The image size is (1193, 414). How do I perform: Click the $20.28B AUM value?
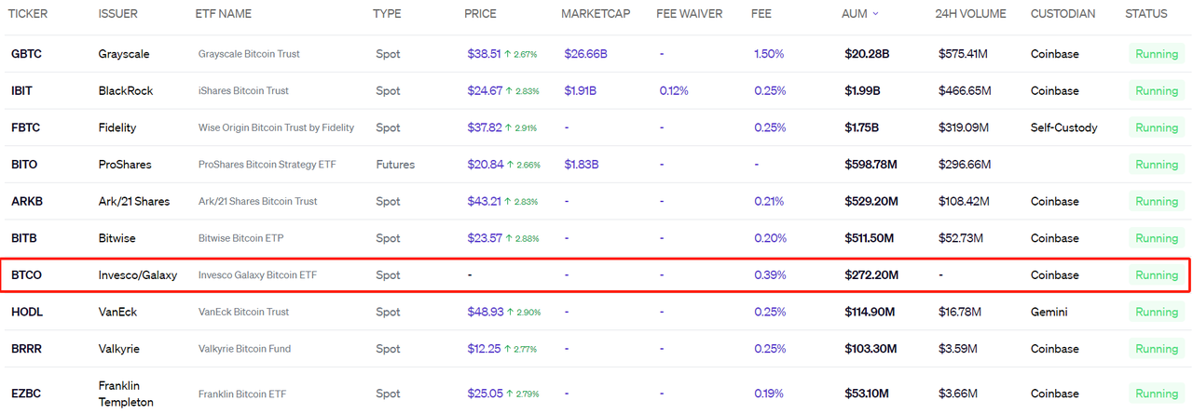coord(867,54)
